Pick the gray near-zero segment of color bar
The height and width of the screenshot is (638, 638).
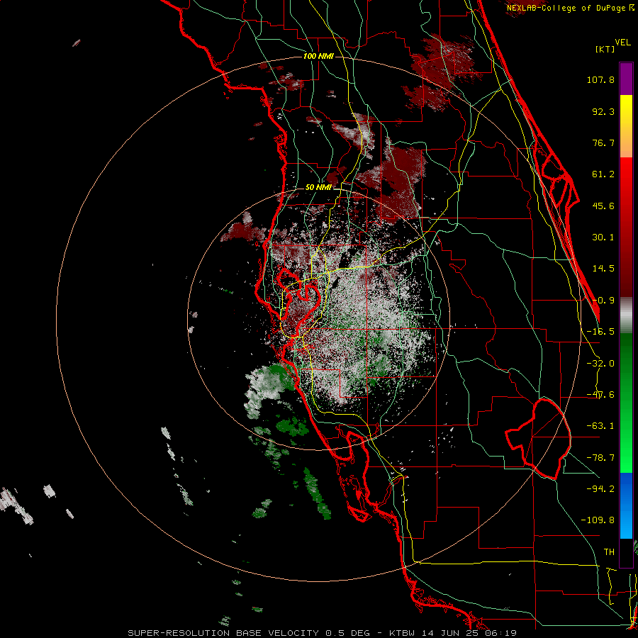point(626,315)
